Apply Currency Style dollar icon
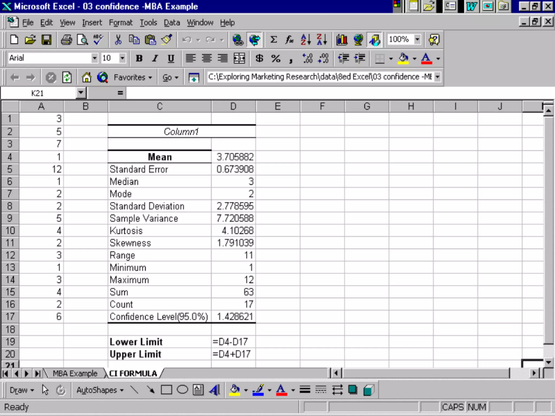 [259, 58]
